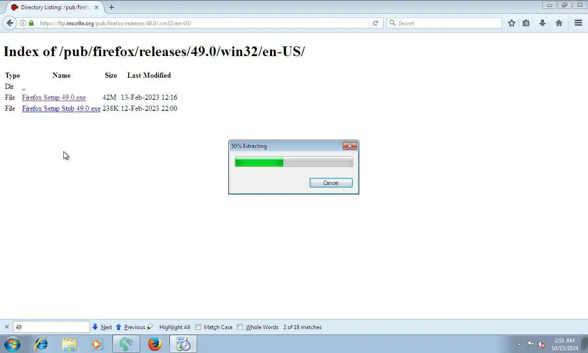588x353 pixels.
Task: Bookmark this page with the star icon
Action: pyautogui.click(x=512, y=23)
